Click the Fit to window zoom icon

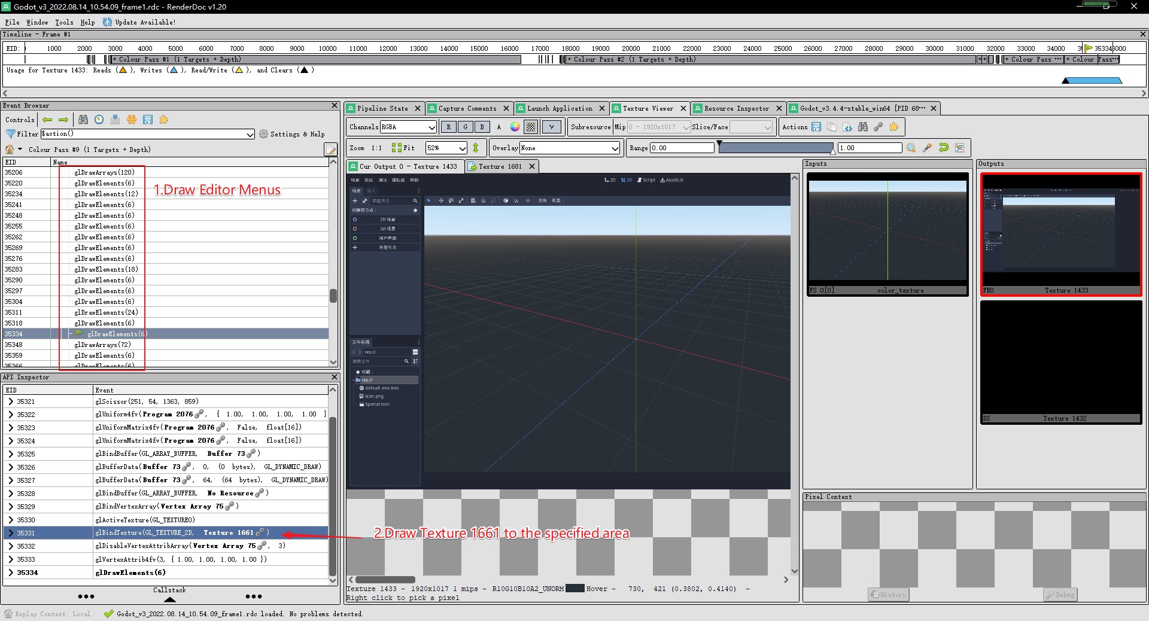click(403, 148)
